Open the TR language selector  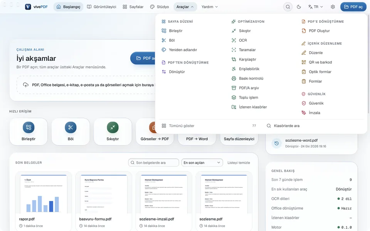(316, 7)
